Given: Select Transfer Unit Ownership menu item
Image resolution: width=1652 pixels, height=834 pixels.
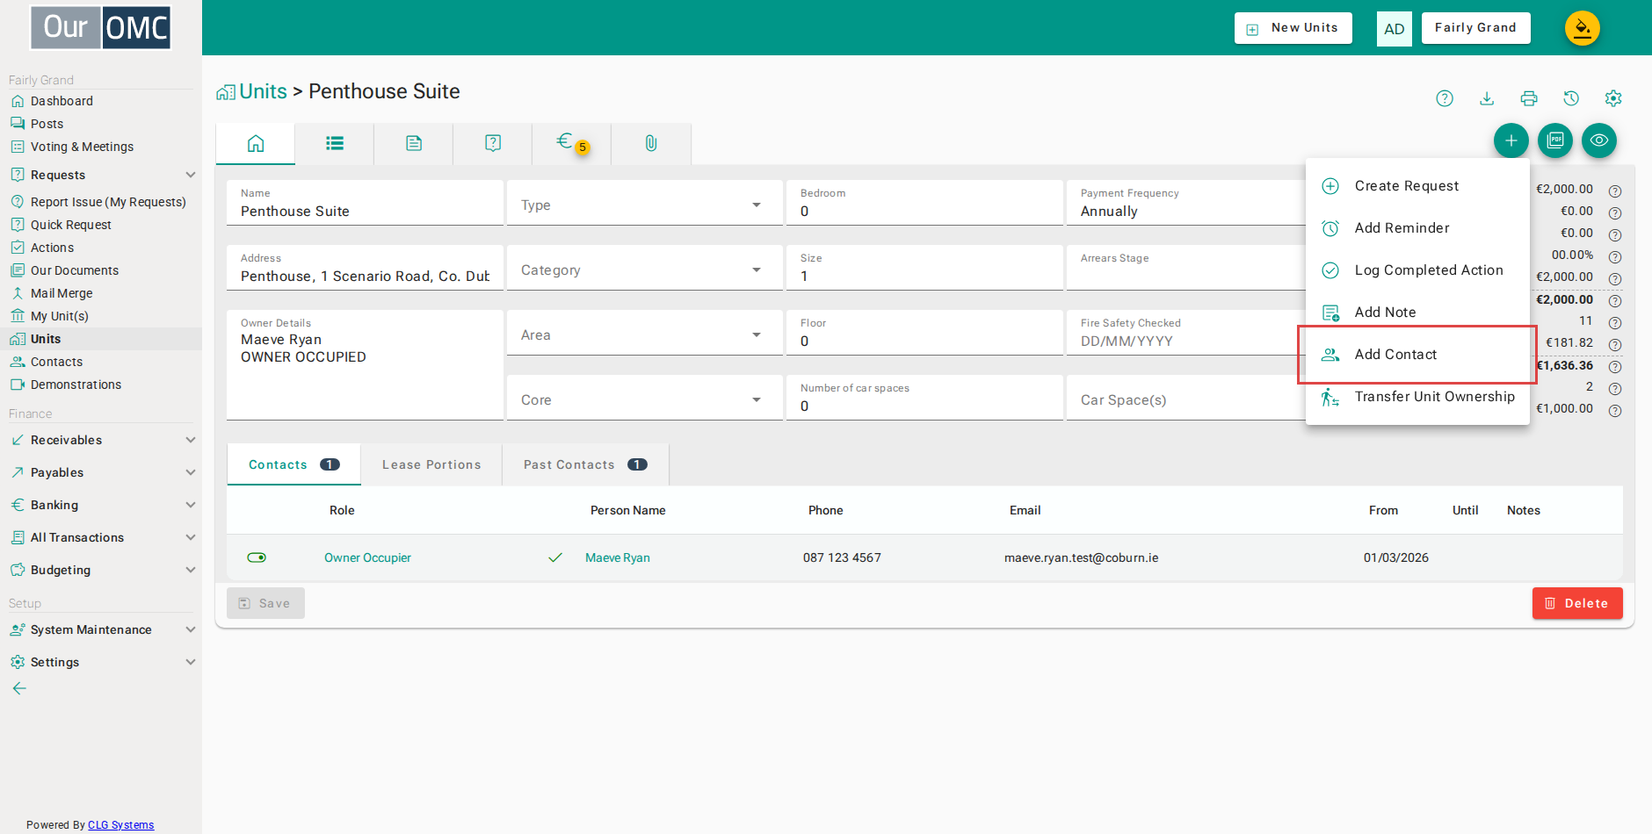Looking at the screenshot, I should 1417,397.
